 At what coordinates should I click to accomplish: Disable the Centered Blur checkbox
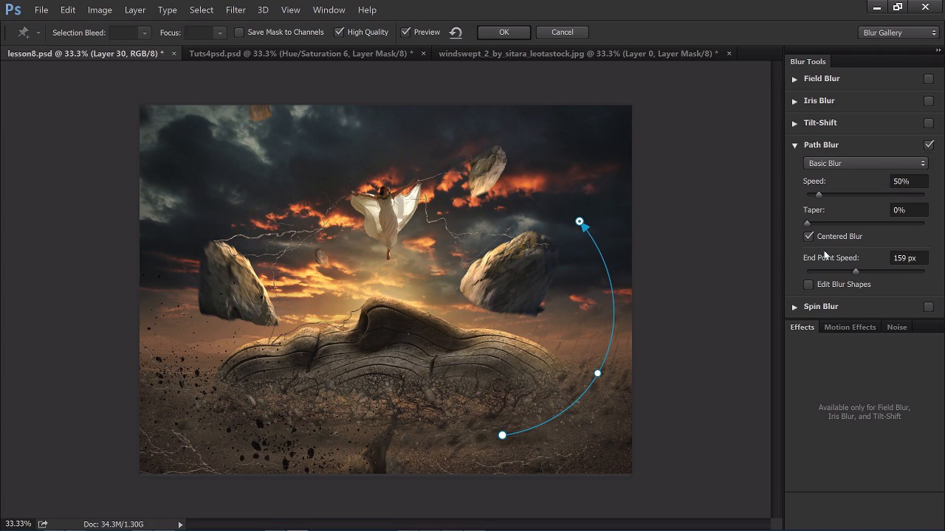[808, 236]
